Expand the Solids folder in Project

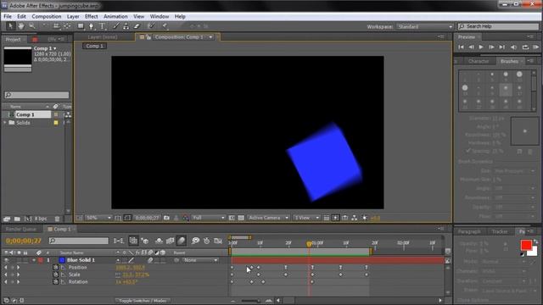(x=5, y=123)
